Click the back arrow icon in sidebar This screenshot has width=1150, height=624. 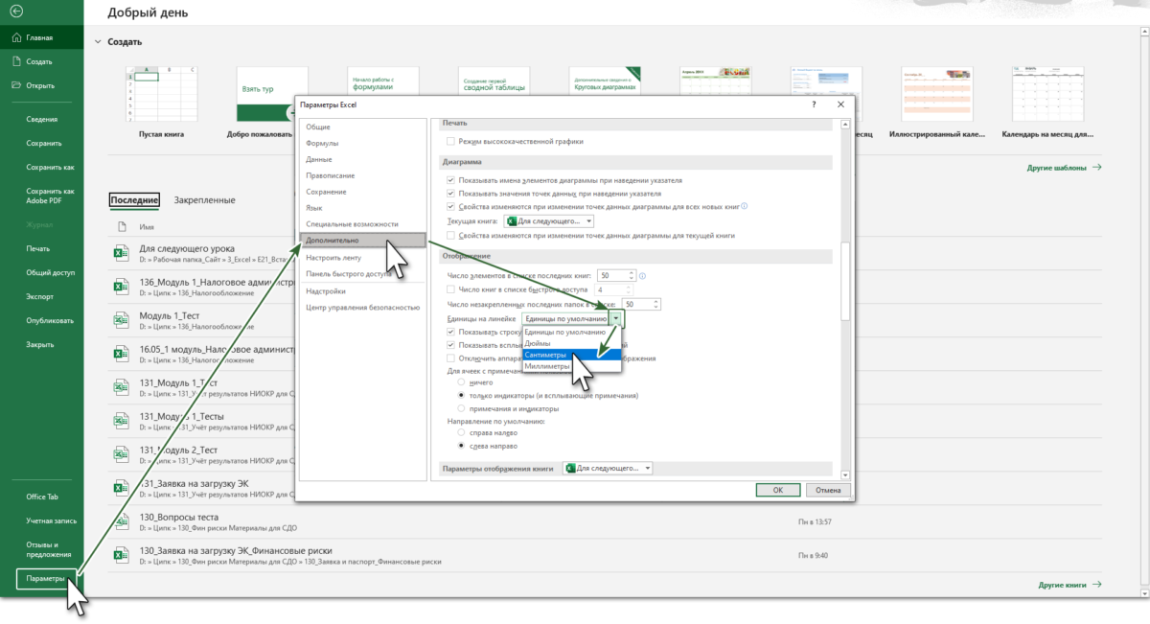point(16,12)
